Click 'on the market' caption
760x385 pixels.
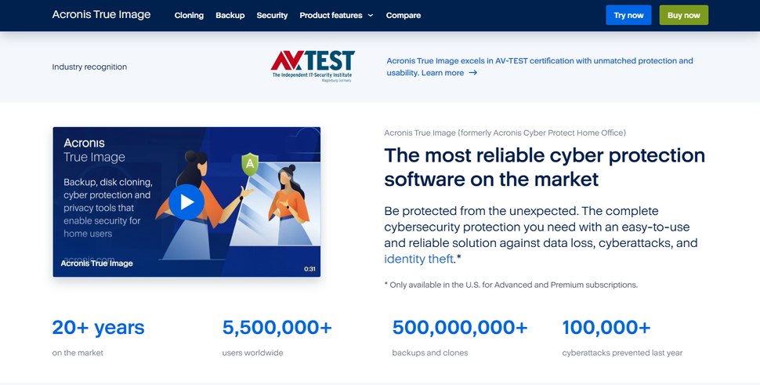(x=78, y=353)
